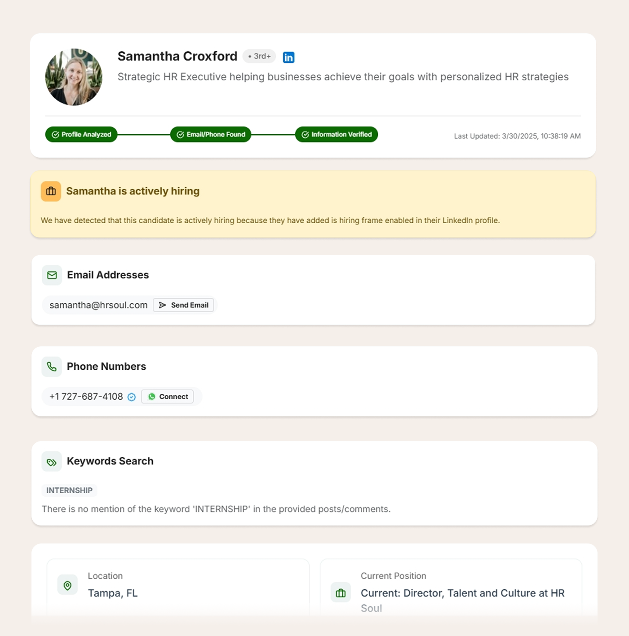Image resolution: width=629 pixels, height=636 pixels.
Task: Click the tag icon beside Keywords Search
Action: (52, 462)
